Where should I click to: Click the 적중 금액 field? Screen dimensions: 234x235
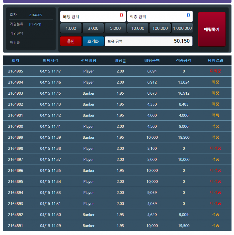(160, 17)
